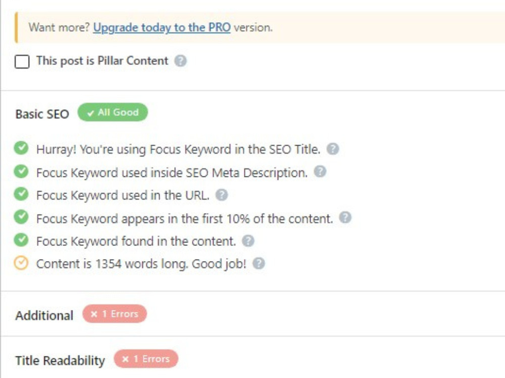Collapse the Basic SEO section
Viewport: 505px width, 378px height.
[42, 114]
